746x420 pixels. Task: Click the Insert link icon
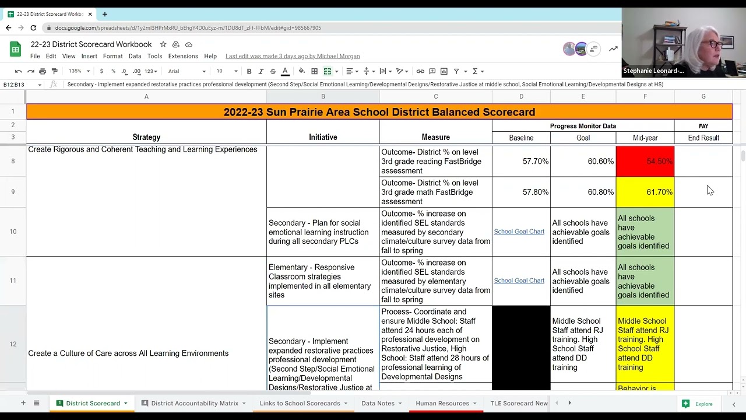coord(420,71)
